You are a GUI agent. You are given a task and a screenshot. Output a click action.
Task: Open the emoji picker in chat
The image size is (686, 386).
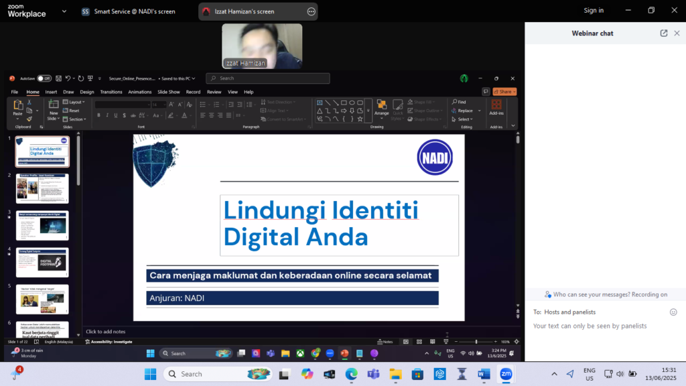pyautogui.click(x=673, y=312)
